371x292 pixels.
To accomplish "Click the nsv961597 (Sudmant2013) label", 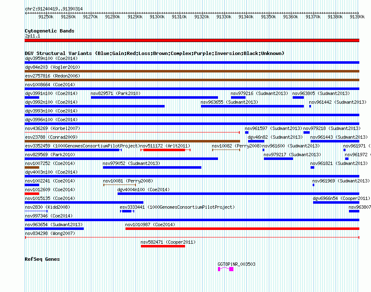I will [273, 128].
